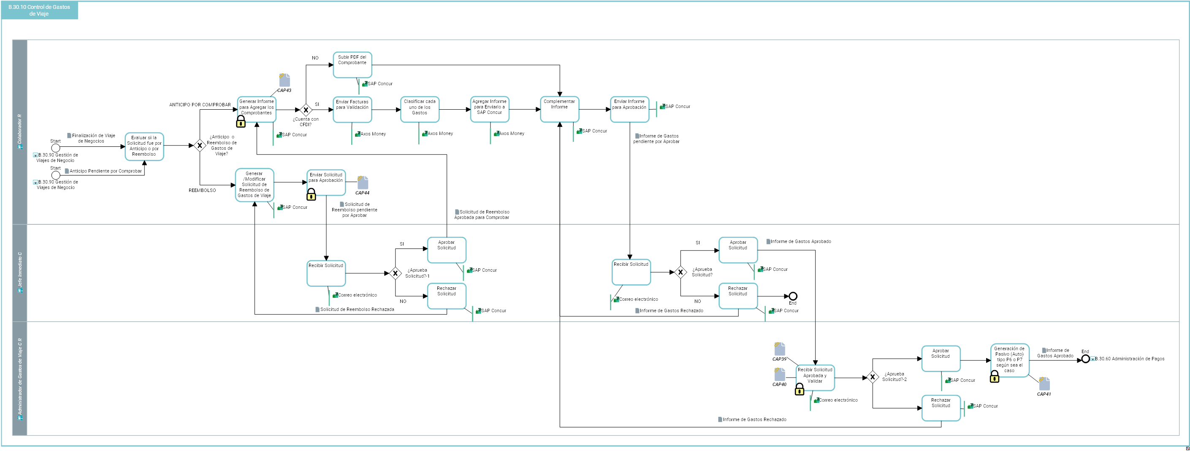Viewport: 1190px width, 451px height.
Task: Select the Enviar Solicitud para Aprobación task
Action: tap(326, 183)
